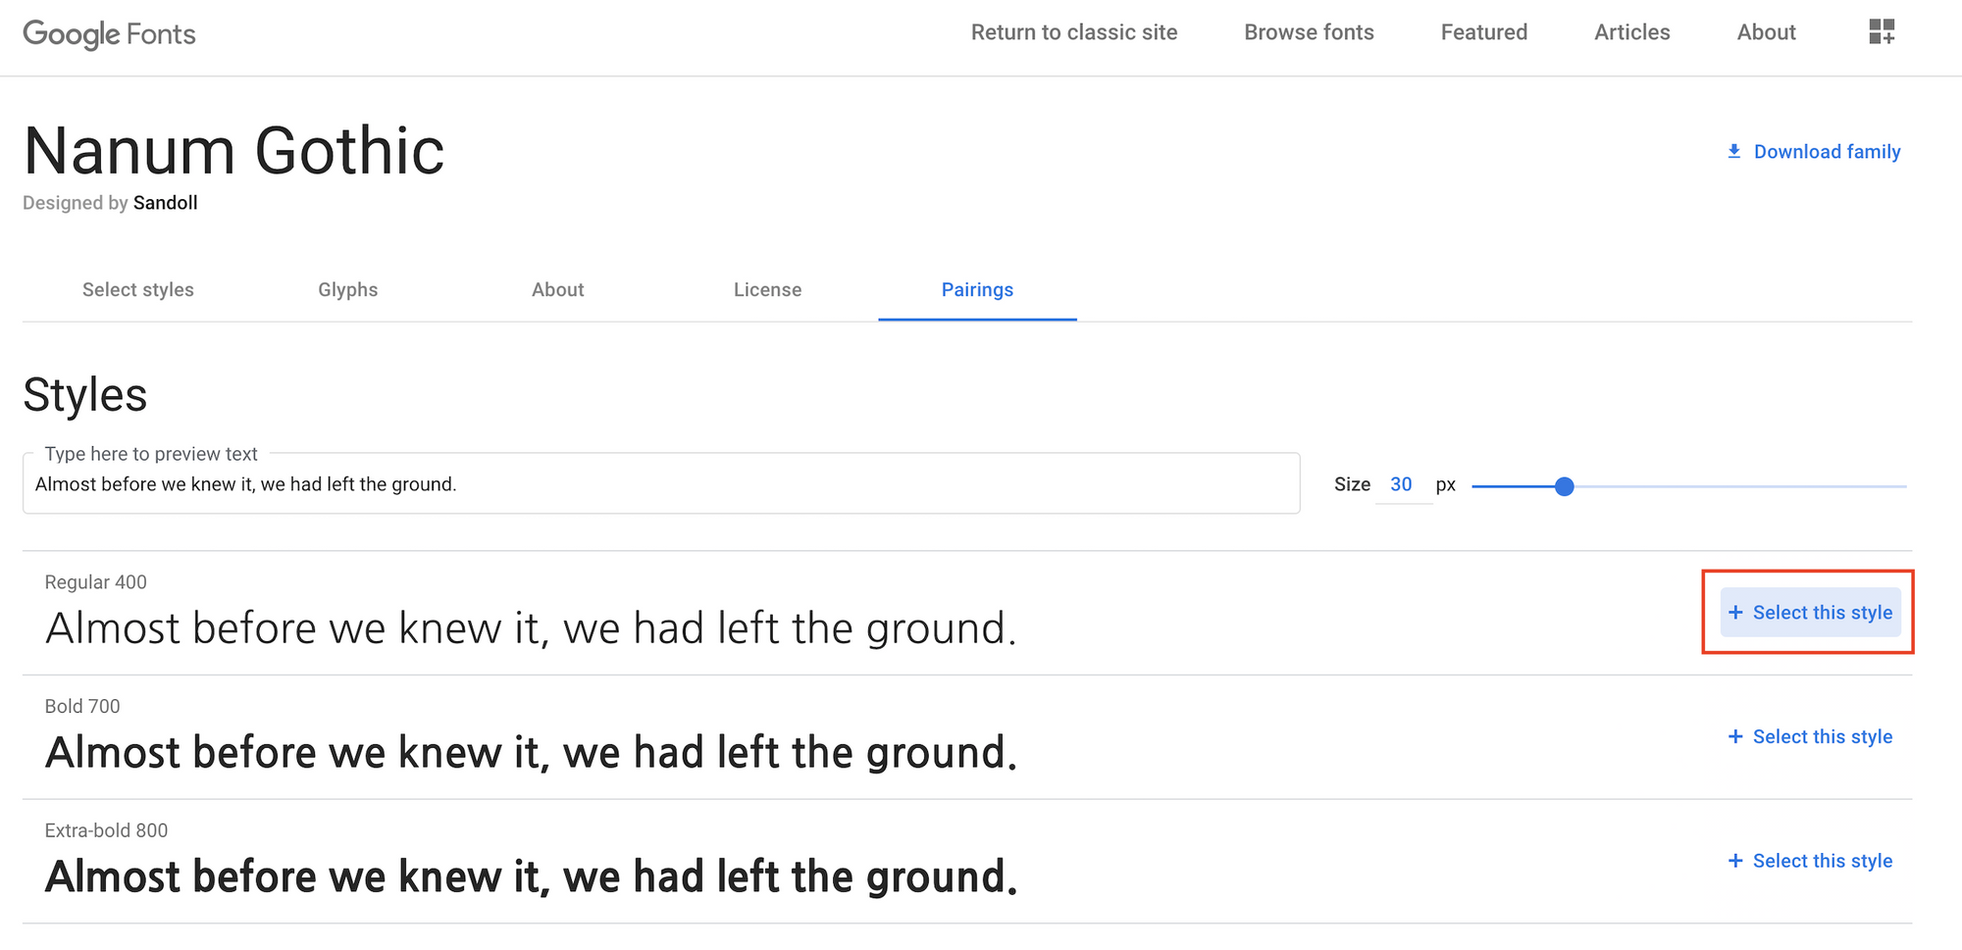Open Articles in top navigation
Image resolution: width=1962 pixels, height=950 pixels.
click(x=1632, y=32)
